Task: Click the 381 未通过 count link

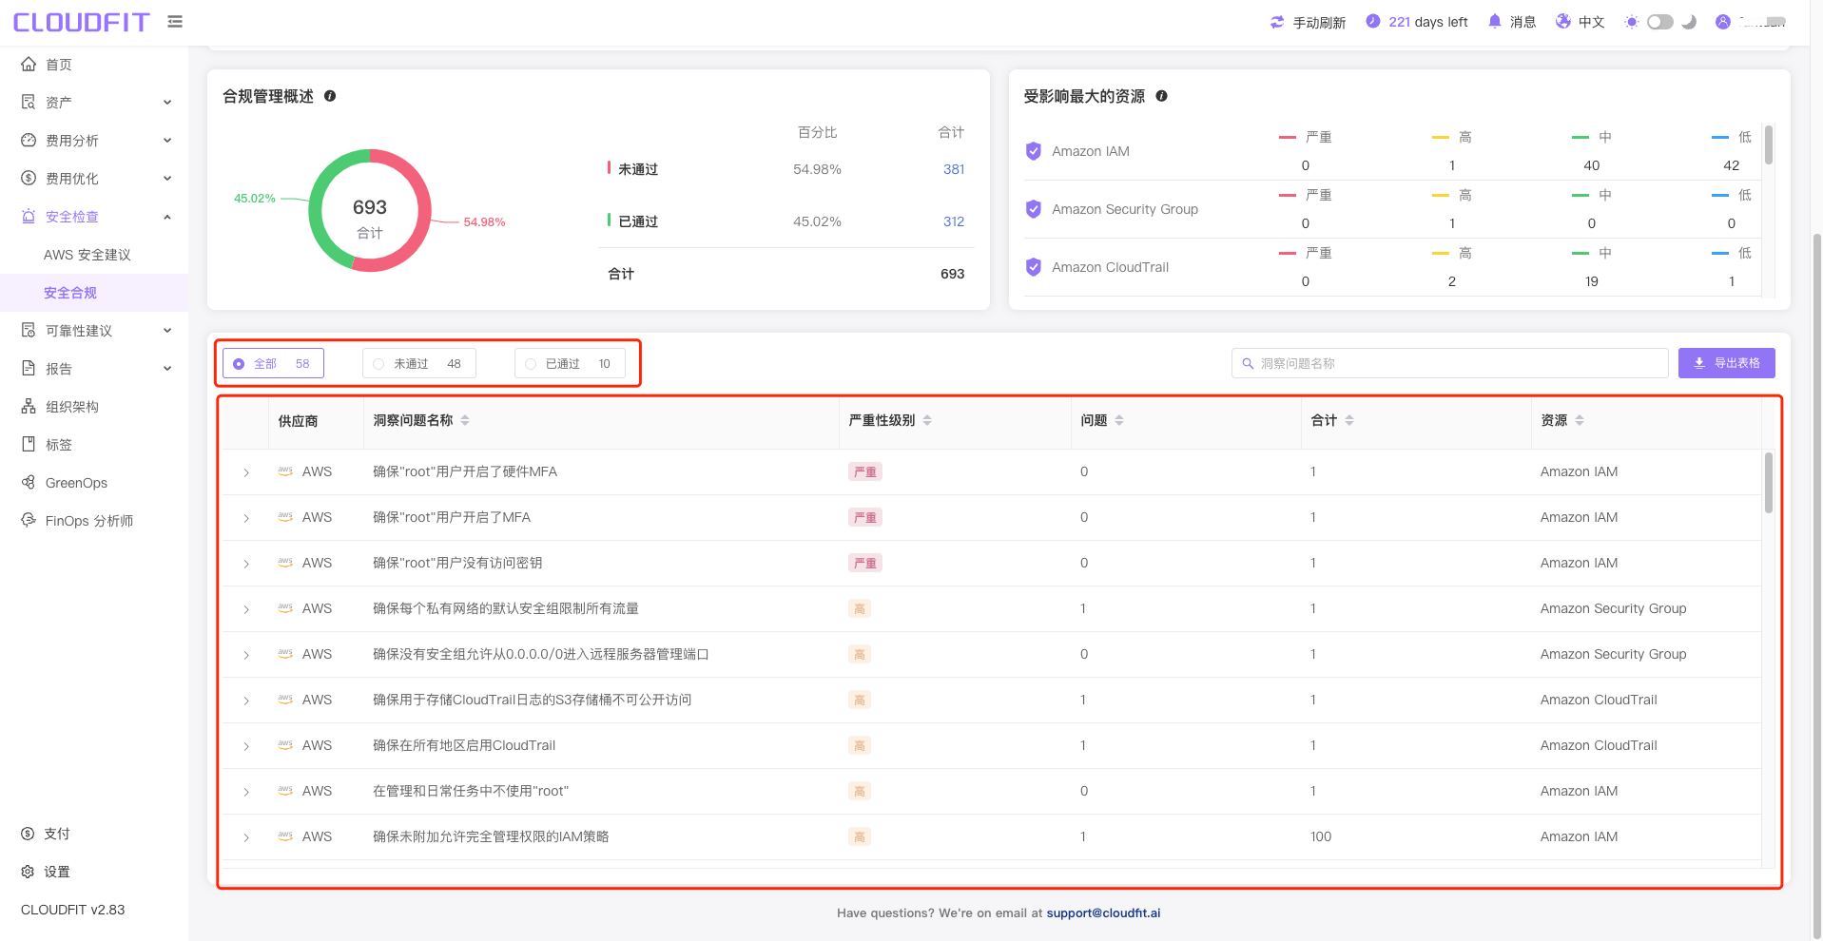Action: pyautogui.click(x=954, y=169)
